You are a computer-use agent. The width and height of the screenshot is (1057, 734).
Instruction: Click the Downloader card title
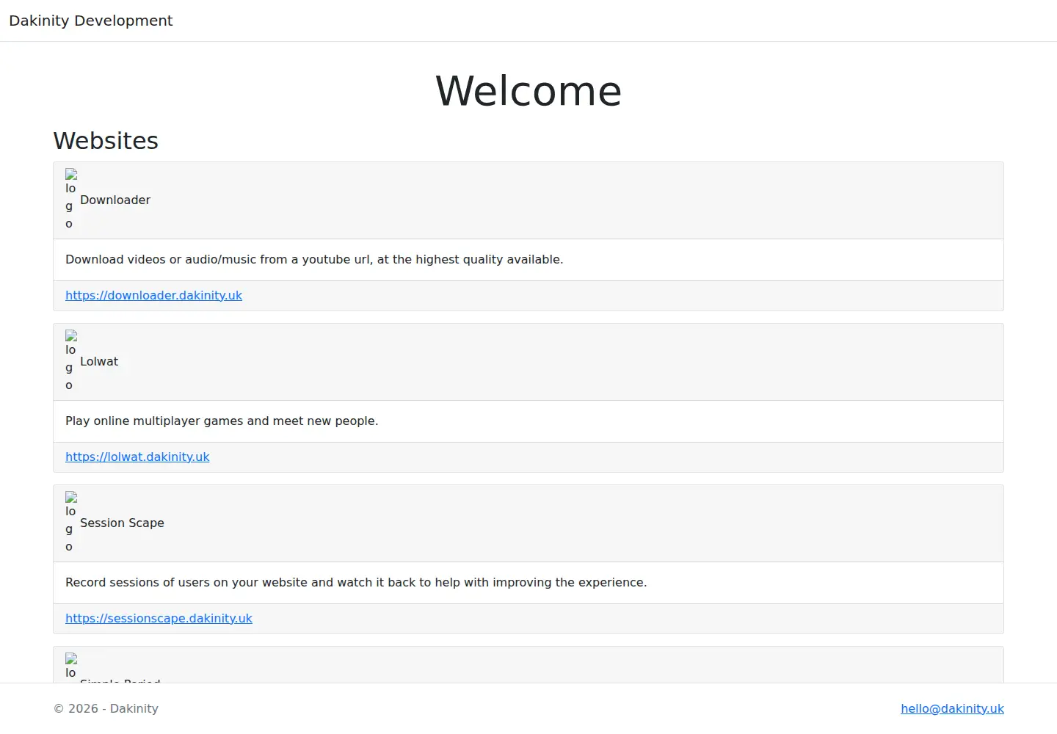click(x=115, y=200)
